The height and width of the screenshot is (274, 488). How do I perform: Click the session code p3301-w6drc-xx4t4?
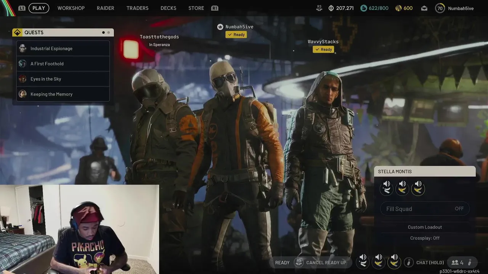[459, 271]
